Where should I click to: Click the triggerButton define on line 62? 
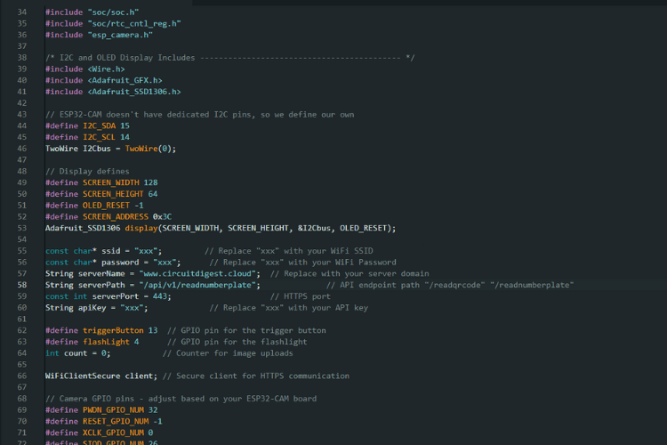(101, 330)
